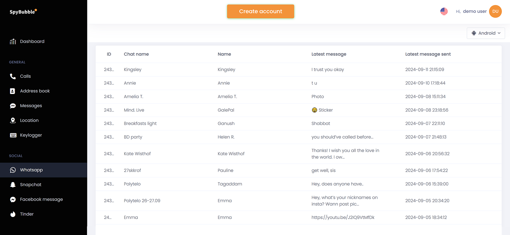
Task: Click the DU user avatar
Action: click(495, 11)
